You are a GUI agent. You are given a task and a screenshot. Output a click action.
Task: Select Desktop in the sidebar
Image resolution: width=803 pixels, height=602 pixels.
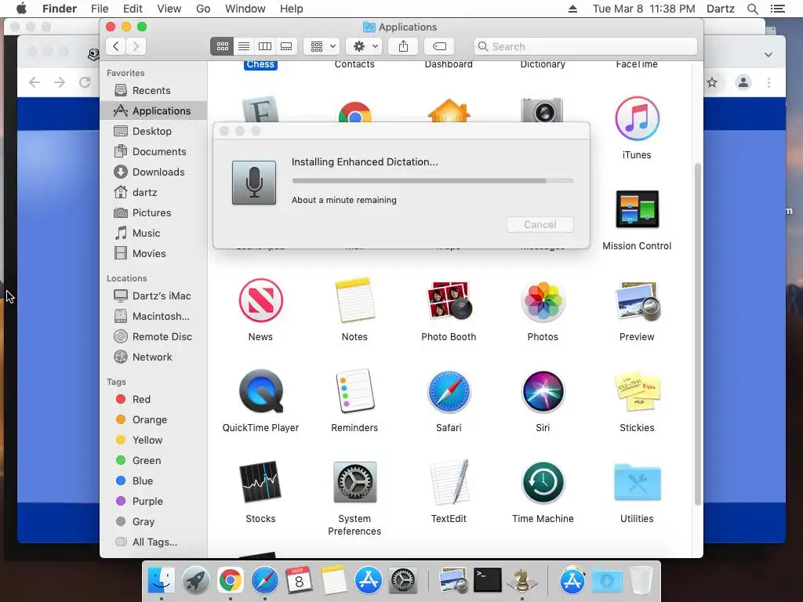[154, 132]
